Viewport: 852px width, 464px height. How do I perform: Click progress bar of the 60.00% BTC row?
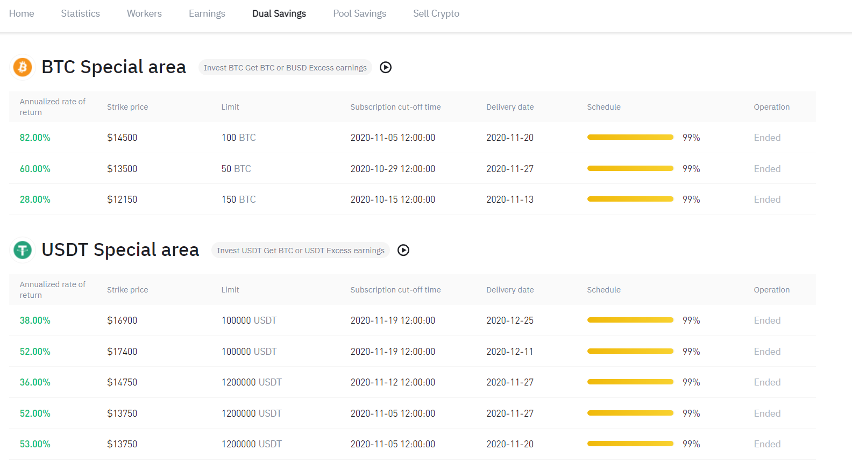pos(630,168)
